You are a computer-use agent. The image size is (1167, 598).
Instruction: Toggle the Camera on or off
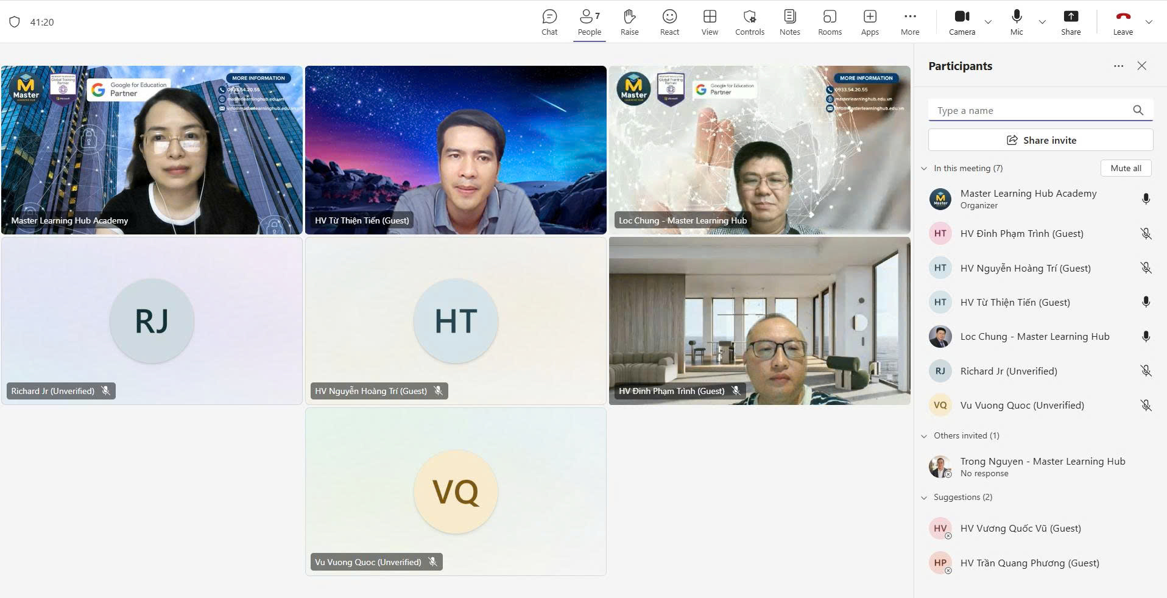pyautogui.click(x=962, y=23)
